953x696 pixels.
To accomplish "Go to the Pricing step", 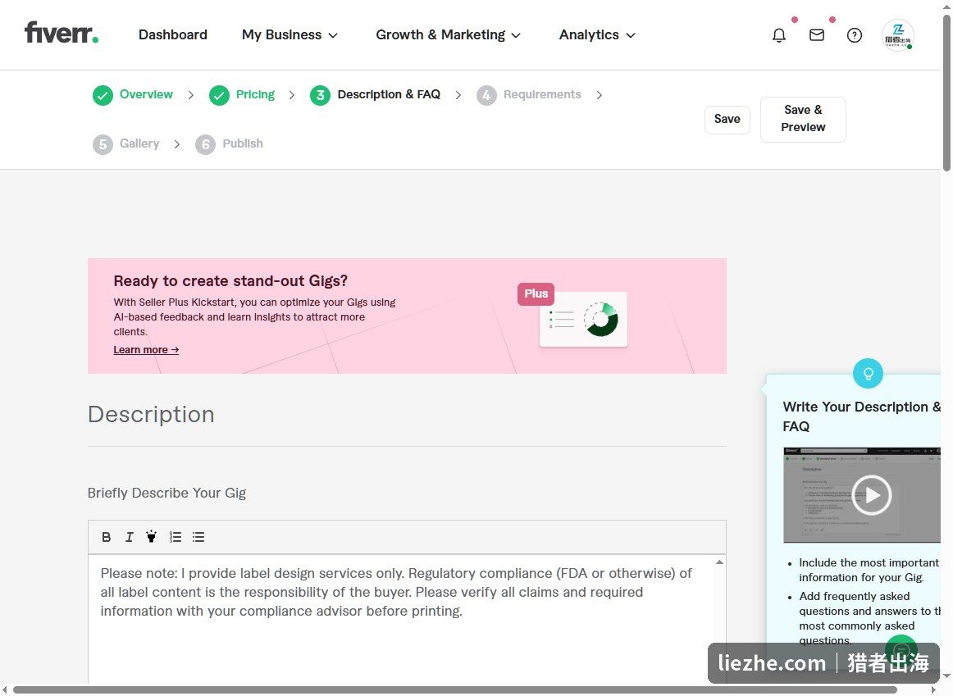I will point(255,94).
